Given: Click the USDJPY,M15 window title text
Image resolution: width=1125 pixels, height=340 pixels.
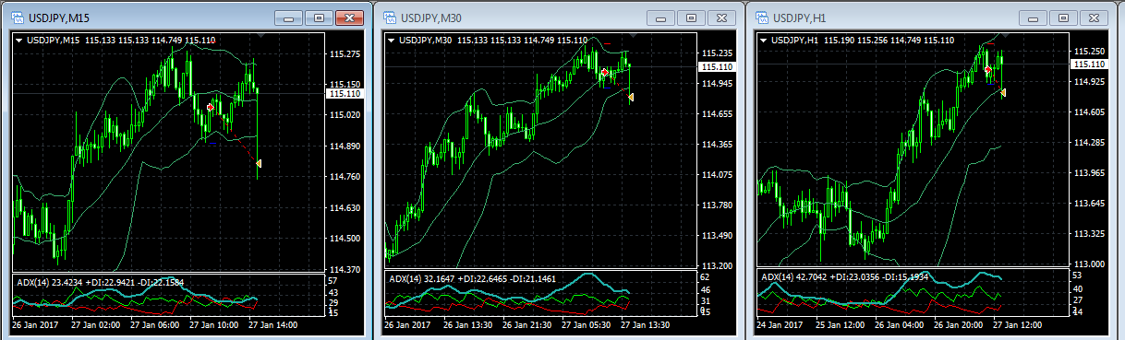Looking at the screenshot, I should 59,18.
